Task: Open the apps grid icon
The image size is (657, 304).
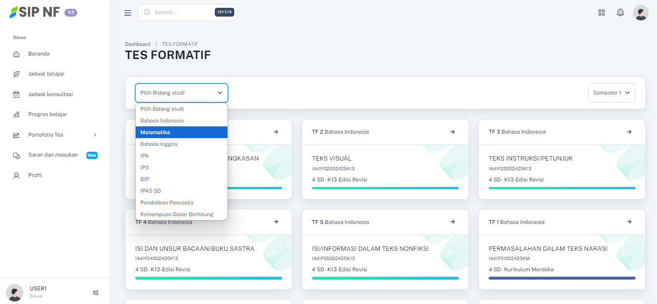Action: point(601,13)
